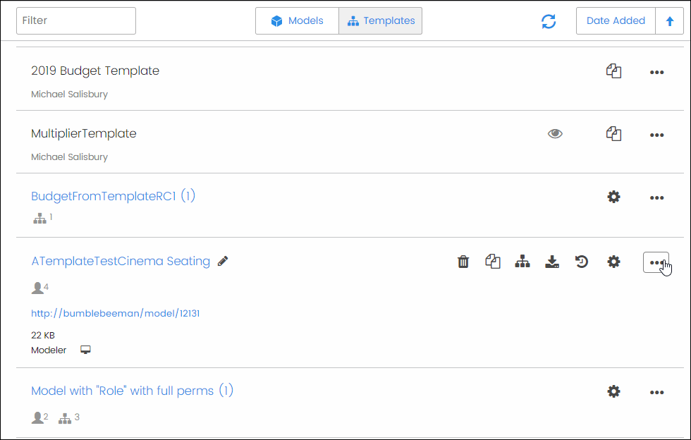Switch to the Models tab
The image size is (691, 440).
pyautogui.click(x=298, y=21)
